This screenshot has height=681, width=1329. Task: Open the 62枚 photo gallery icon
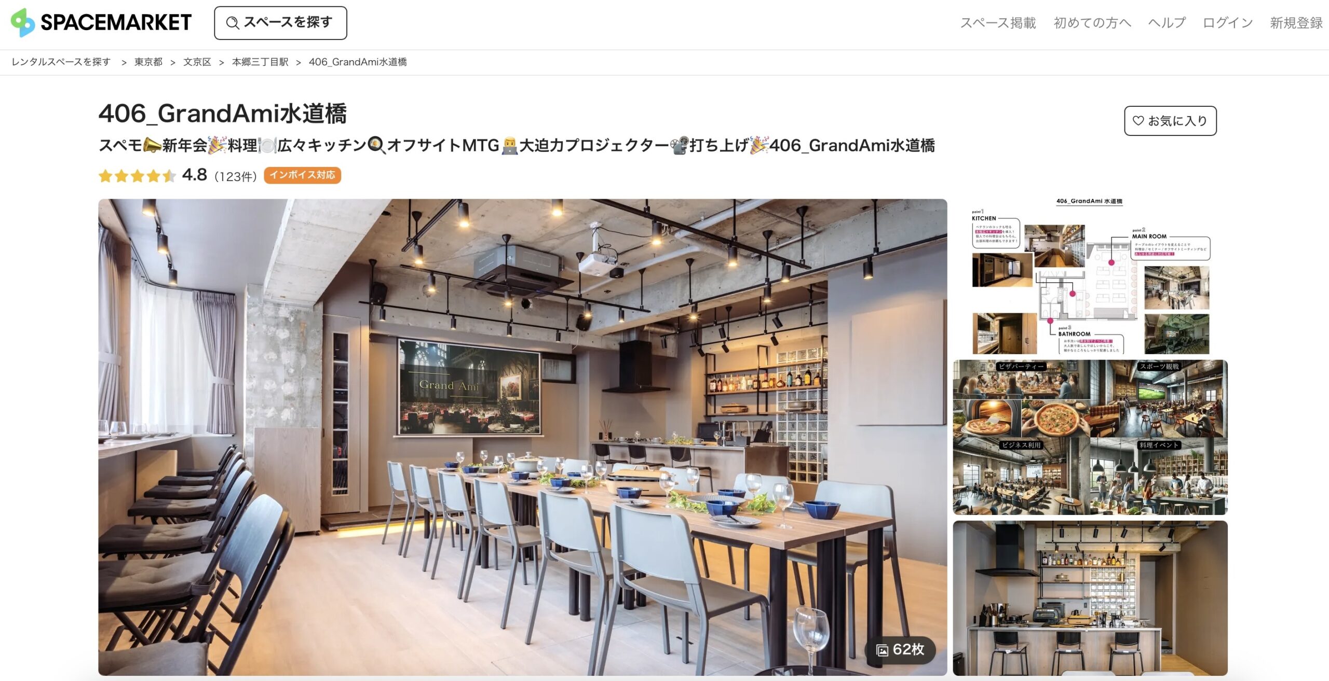pos(882,650)
